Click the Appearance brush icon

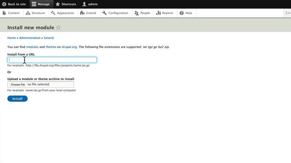[53, 13]
